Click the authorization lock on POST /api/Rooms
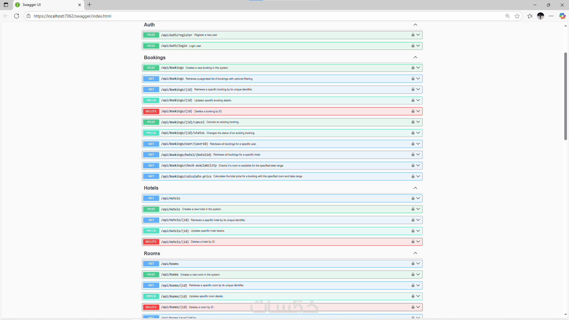Image resolution: width=569 pixels, height=320 pixels. 413,274
